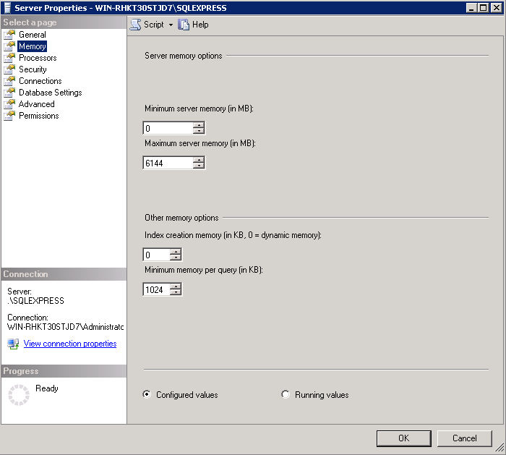Image resolution: width=506 pixels, height=455 pixels.
Task: Click the Script toolbar button
Action: click(x=147, y=25)
